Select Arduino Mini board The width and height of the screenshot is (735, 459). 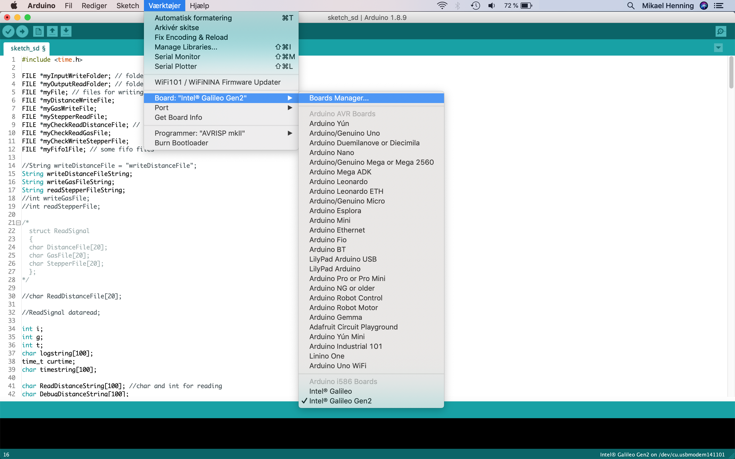coord(371,221)
